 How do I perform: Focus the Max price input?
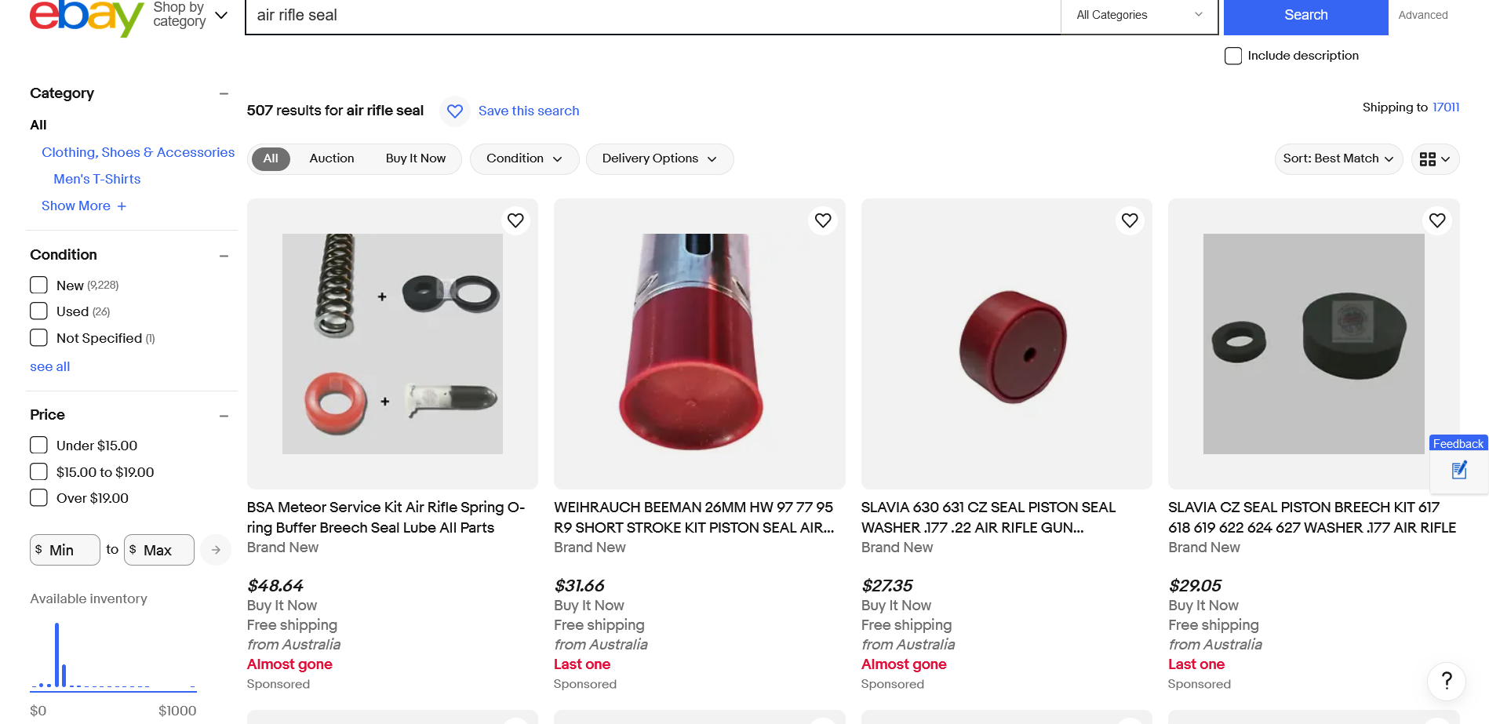[x=159, y=550]
